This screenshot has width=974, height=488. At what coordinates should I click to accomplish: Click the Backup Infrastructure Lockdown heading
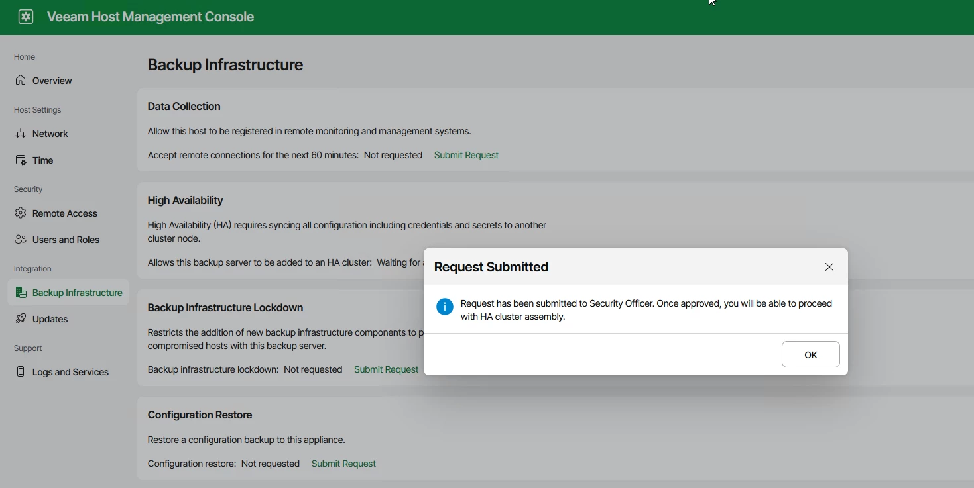coord(225,307)
